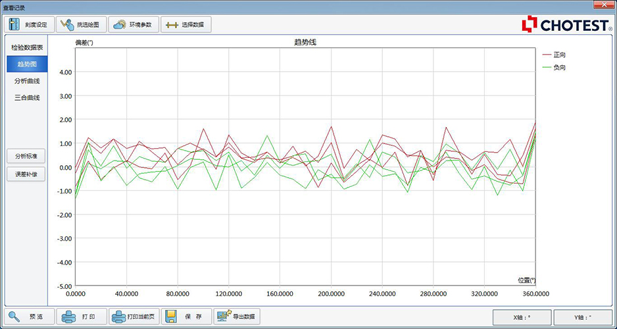Print current page with 打印当前页

[119, 316]
